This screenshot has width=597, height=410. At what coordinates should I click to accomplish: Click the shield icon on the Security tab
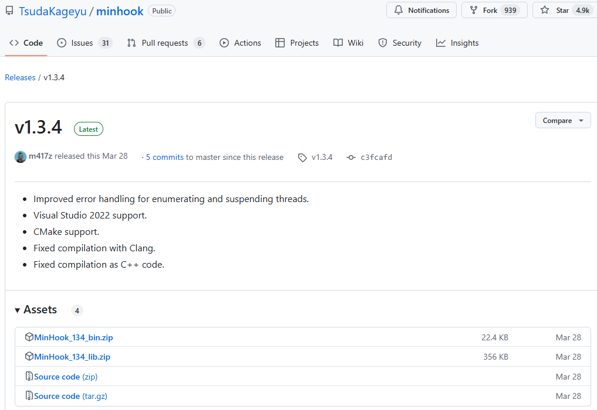(382, 43)
